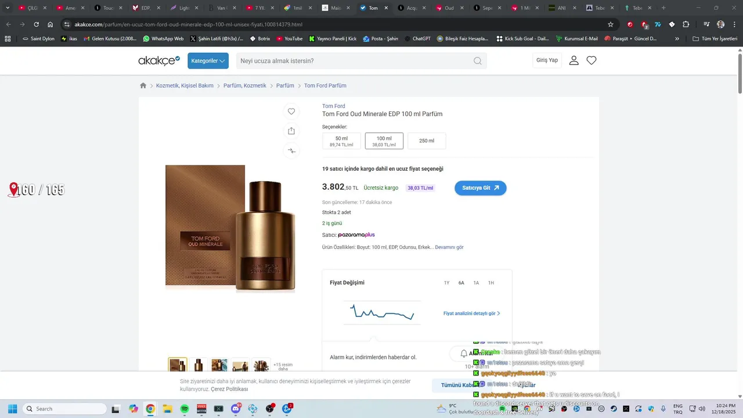
Task: Click the browser back arrow
Action: (8, 24)
